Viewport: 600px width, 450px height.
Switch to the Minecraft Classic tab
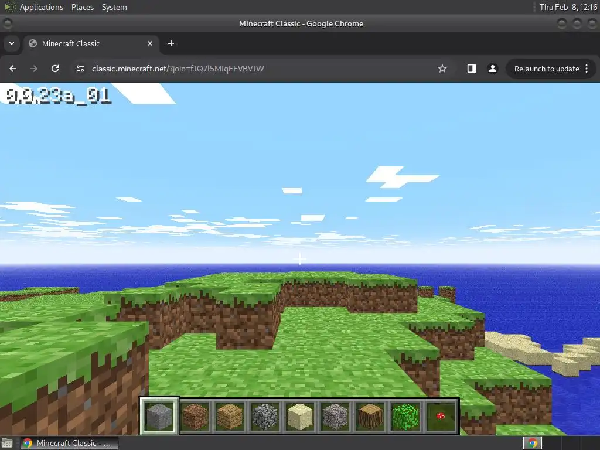pos(92,43)
